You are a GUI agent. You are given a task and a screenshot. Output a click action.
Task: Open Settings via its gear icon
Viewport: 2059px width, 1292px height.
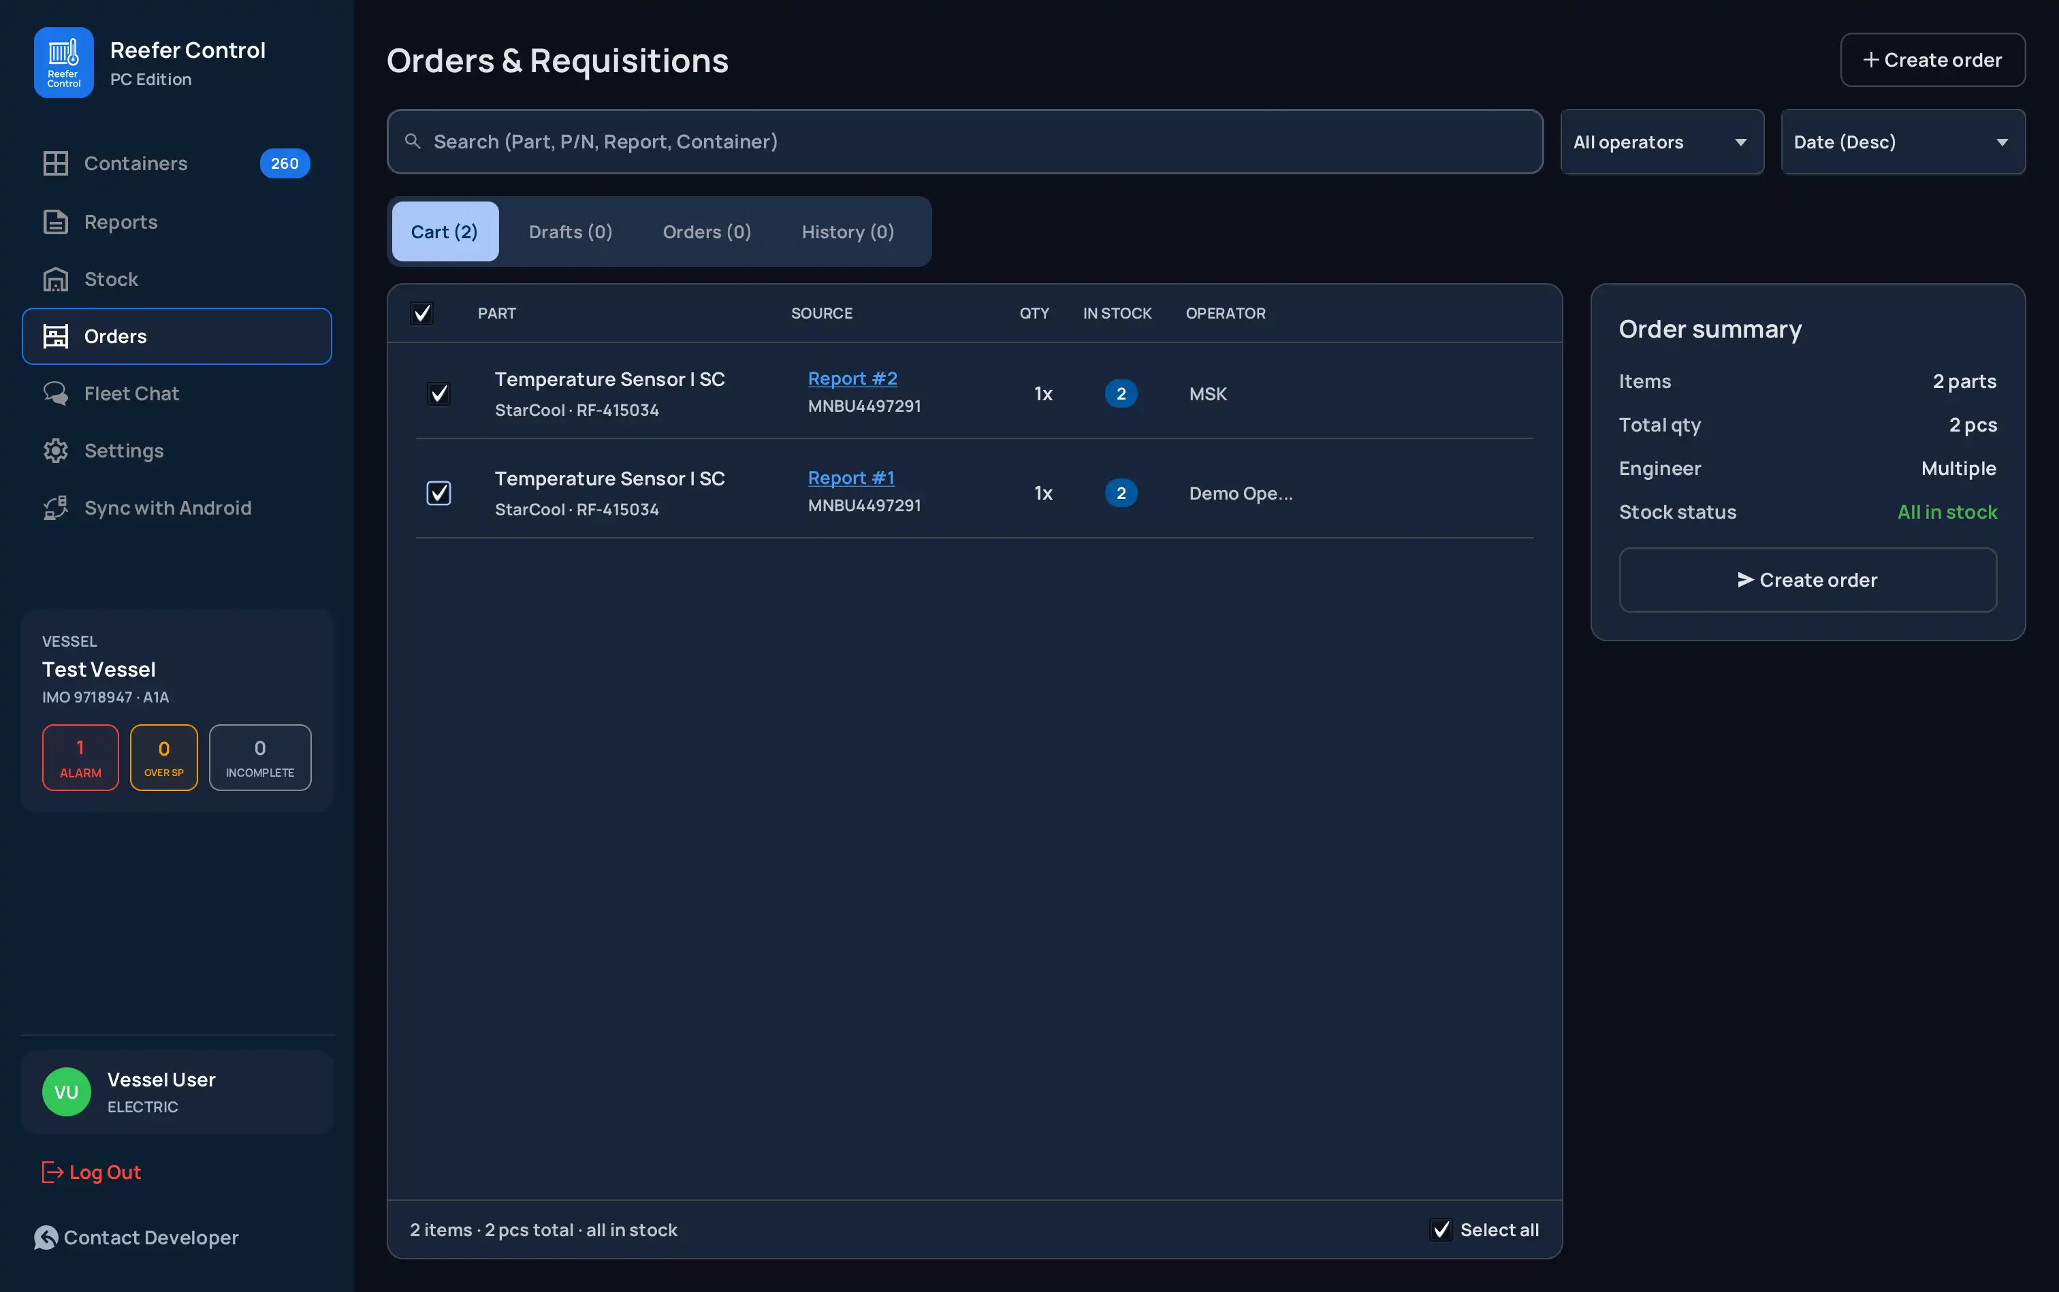(56, 451)
